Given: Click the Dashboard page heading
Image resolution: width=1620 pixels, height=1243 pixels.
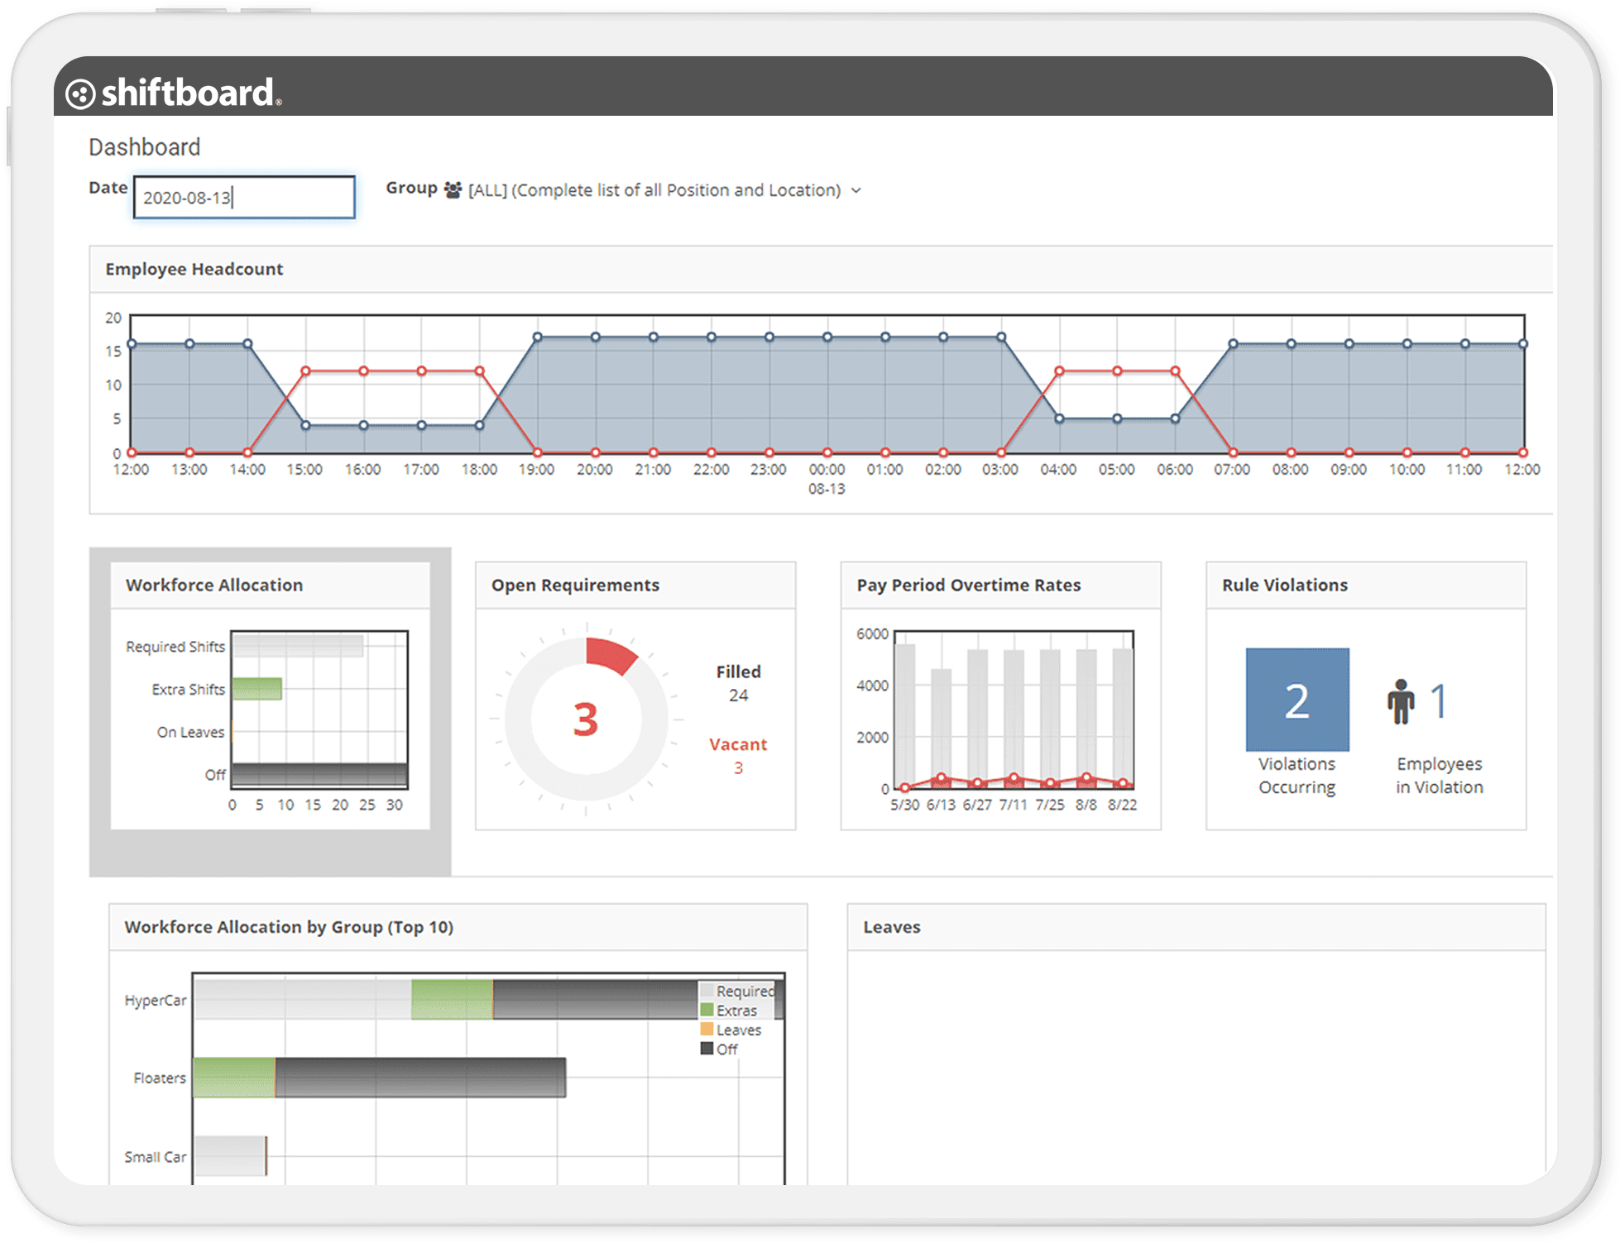Looking at the screenshot, I should point(145,147).
